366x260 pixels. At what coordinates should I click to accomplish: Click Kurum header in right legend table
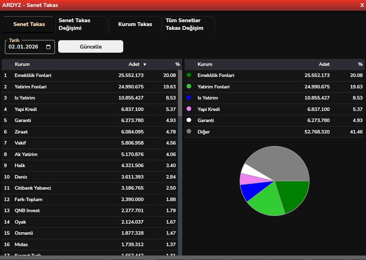coord(205,64)
